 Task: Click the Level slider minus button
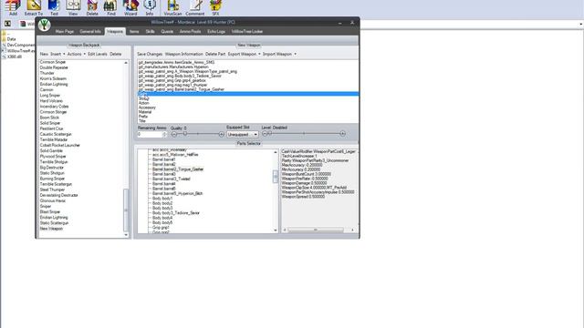[x=265, y=134]
